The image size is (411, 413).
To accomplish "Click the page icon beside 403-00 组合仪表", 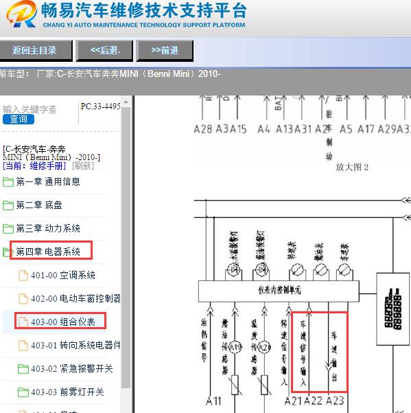I will click(x=23, y=322).
